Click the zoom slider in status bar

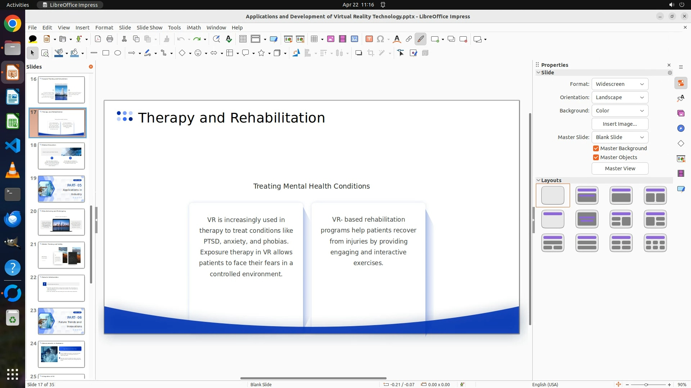646,384
